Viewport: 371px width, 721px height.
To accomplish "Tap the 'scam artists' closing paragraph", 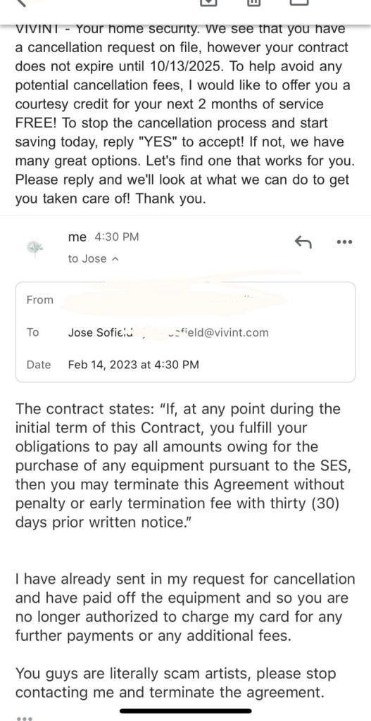I will [x=175, y=683].
